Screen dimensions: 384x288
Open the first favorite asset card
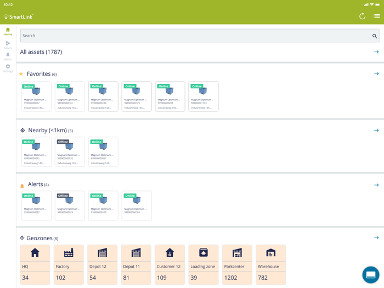tap(36, 97)
